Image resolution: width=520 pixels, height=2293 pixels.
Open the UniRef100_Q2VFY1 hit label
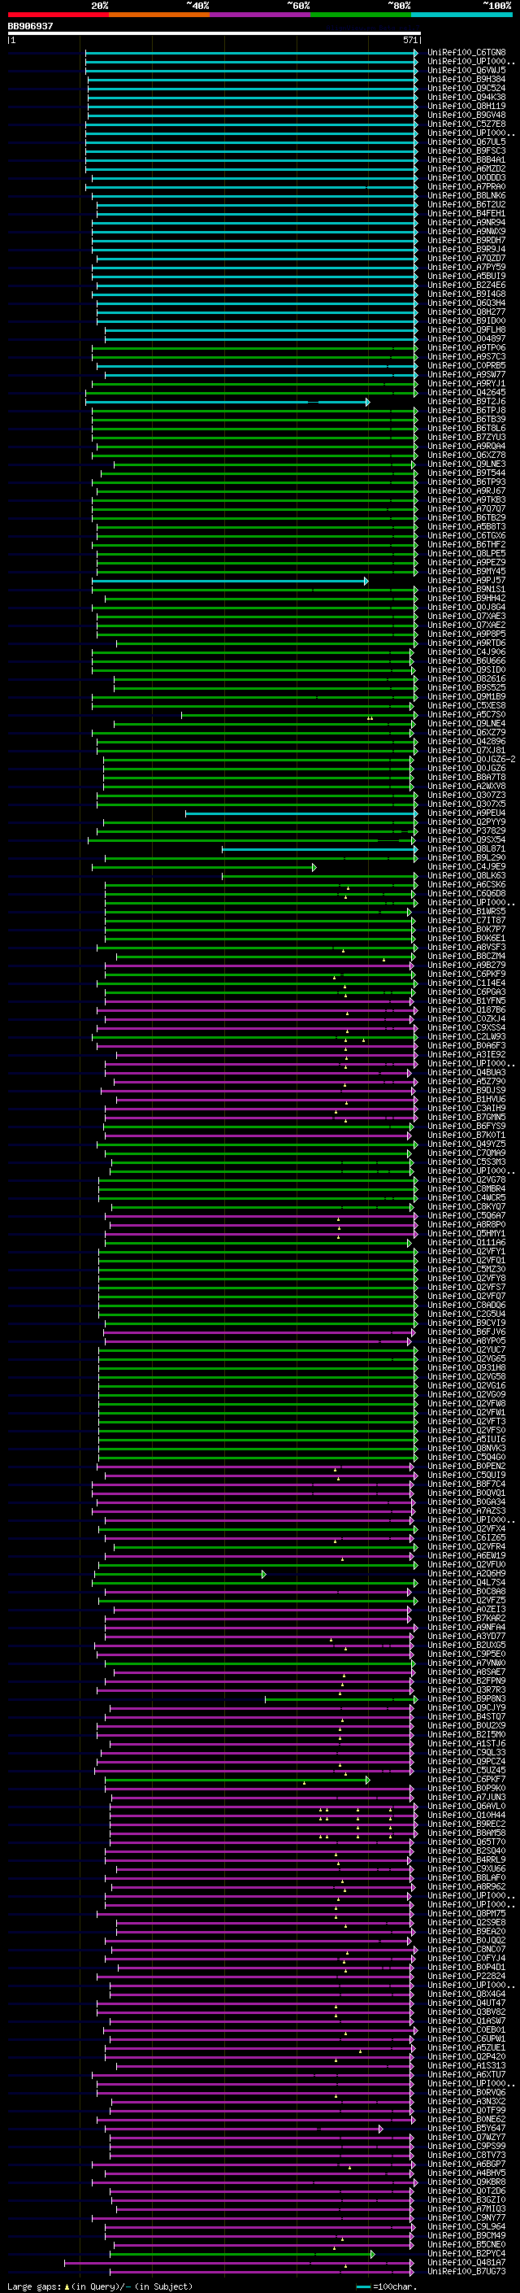point(466,1252)
